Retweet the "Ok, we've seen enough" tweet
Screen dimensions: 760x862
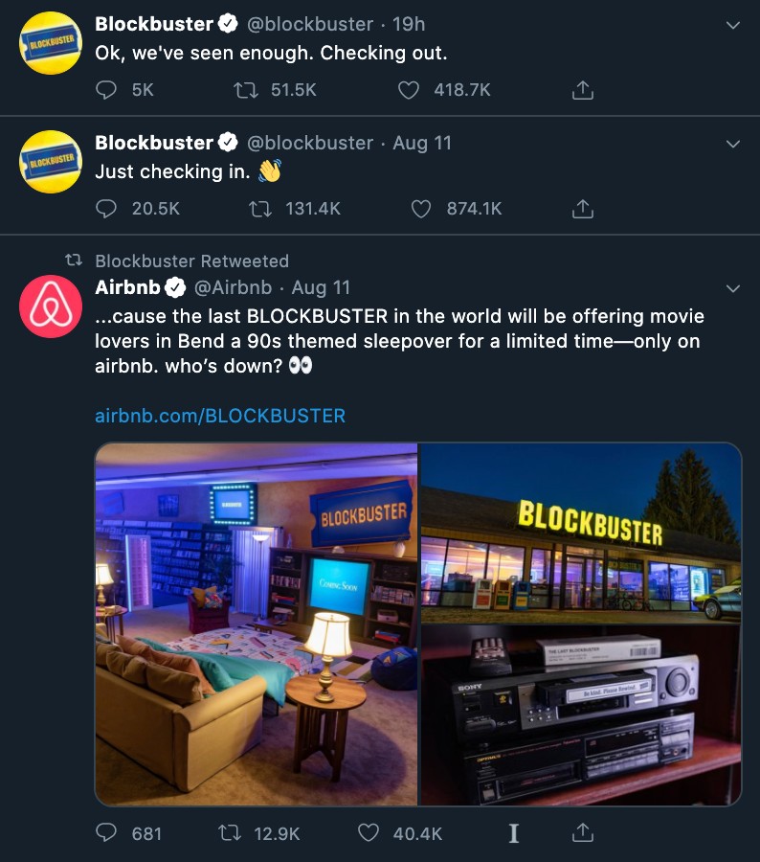coord(246,90)
